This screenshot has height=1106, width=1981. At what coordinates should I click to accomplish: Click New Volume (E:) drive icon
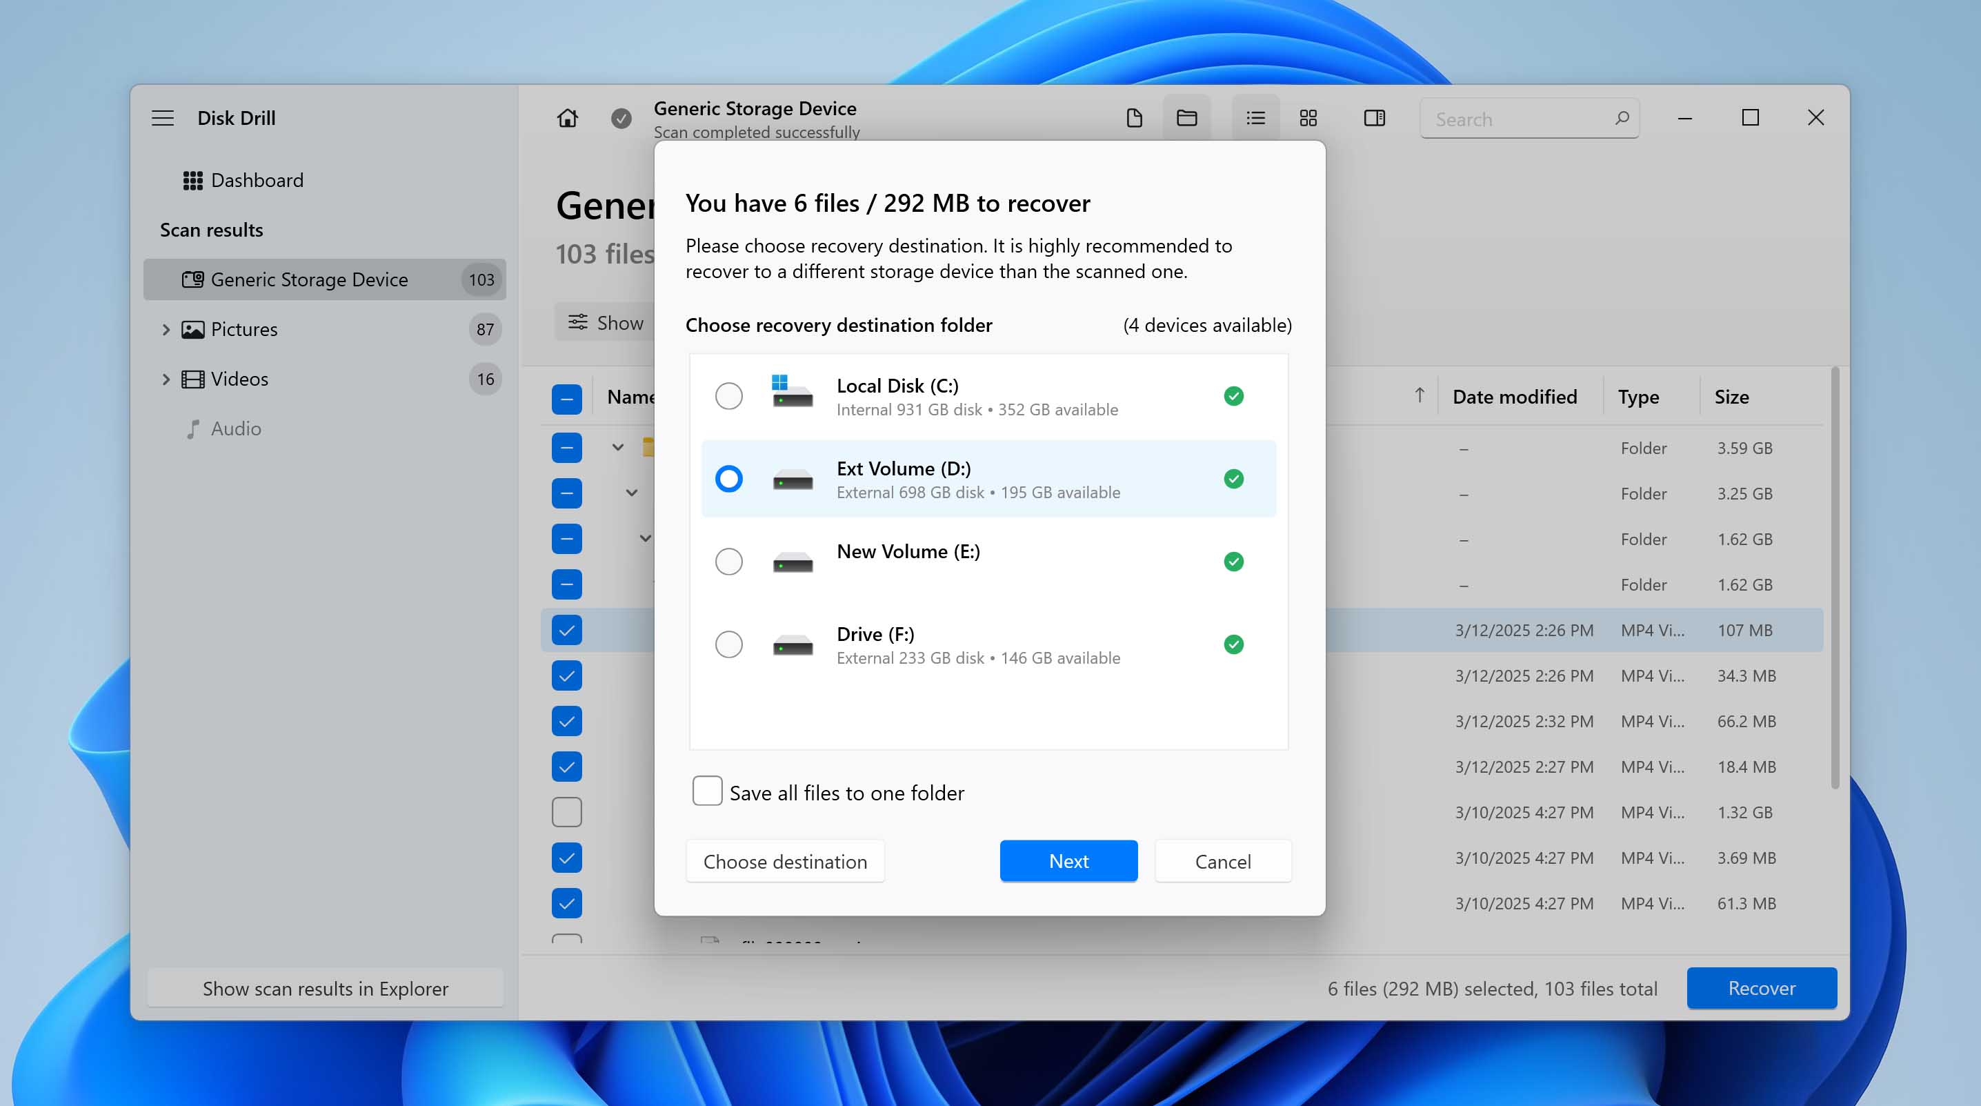tap(792, 563)
